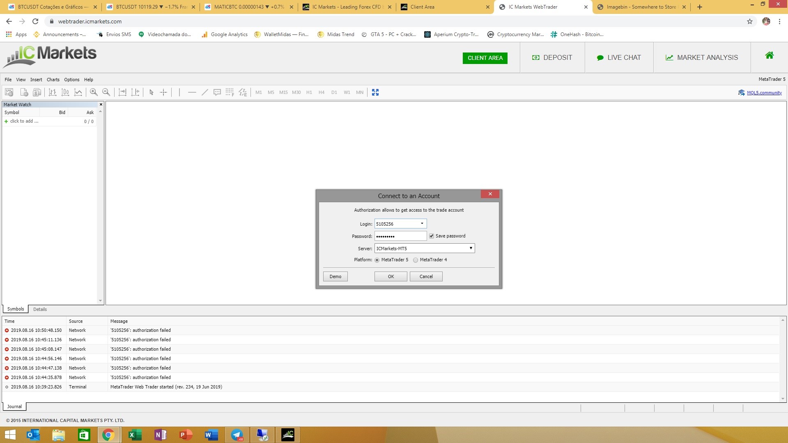
Task: Select the crosshair tool
Action: 163,92
